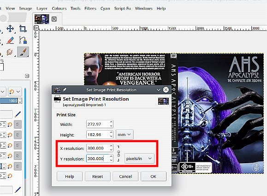Click the ruler corner triangle menu button
This screenshot has height=196, width=267.
pos(36,28)
